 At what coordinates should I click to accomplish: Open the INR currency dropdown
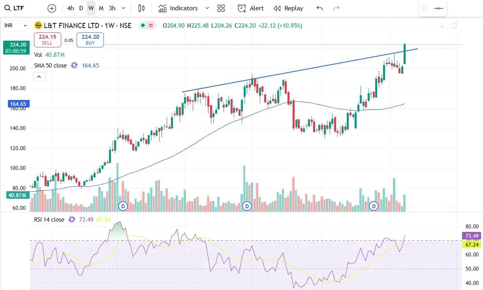coord(15,26)
